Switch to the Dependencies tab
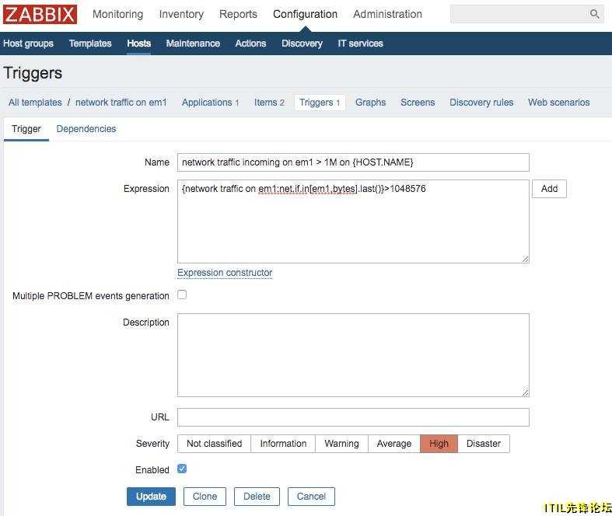 pos(86,129)
